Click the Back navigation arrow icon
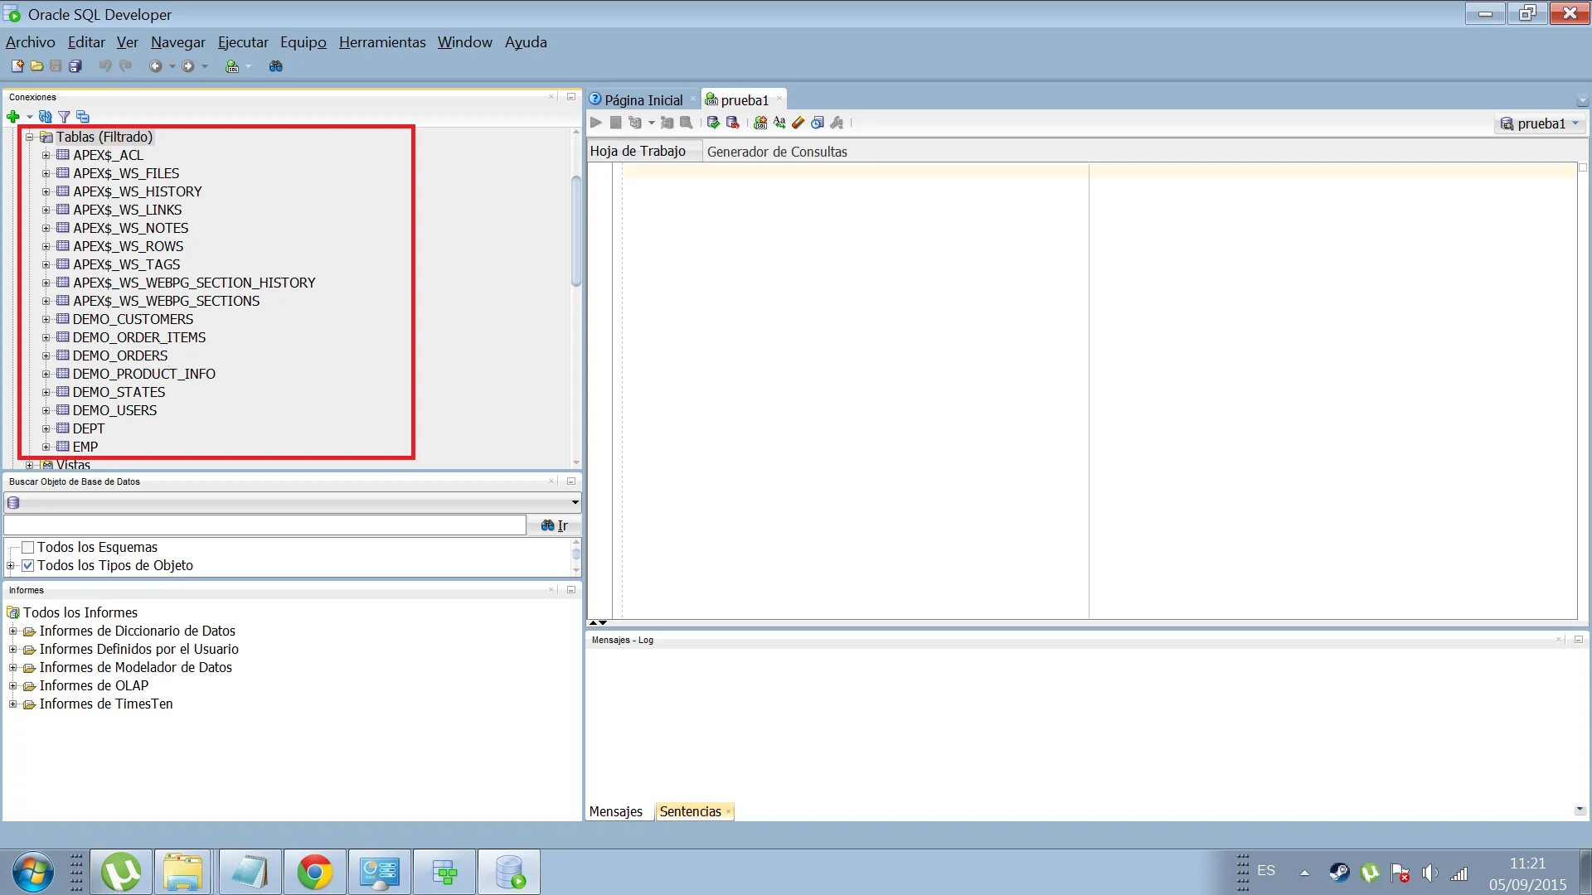Screen dimensions: 1592x895 155,66
